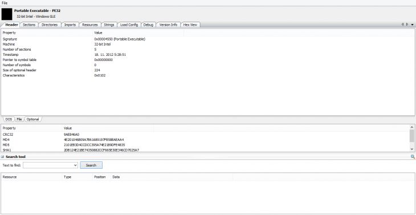Open the tab list dropdown arrow

[413, 25]
